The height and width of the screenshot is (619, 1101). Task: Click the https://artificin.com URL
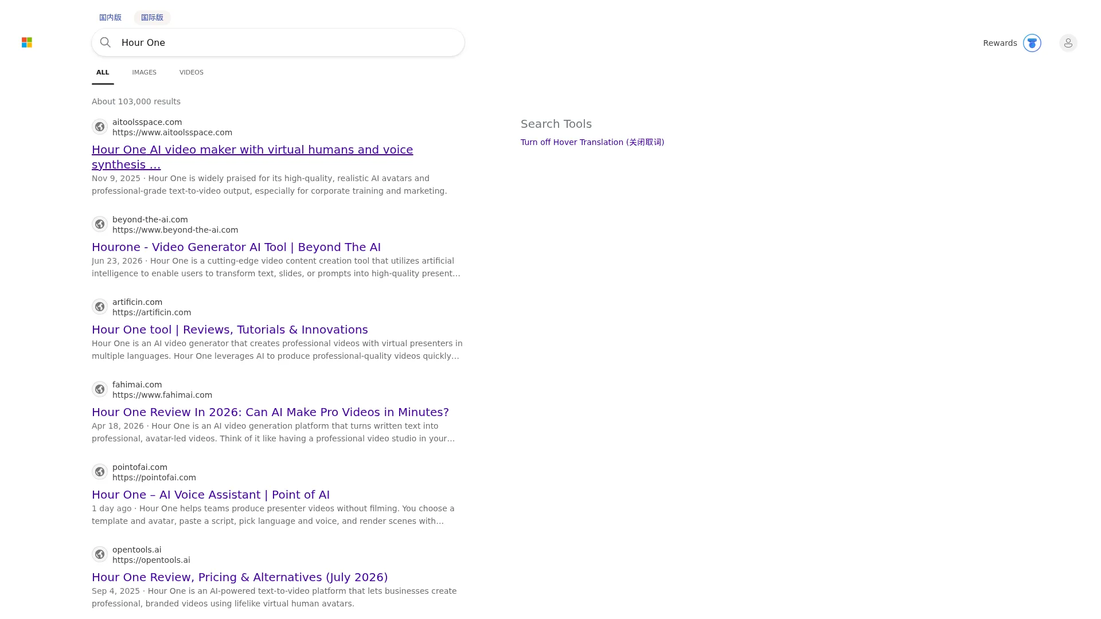click(151, 312)
